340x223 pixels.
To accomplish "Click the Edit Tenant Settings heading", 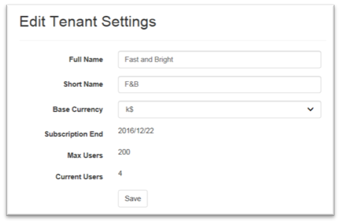I will click(x=88, y=22).
